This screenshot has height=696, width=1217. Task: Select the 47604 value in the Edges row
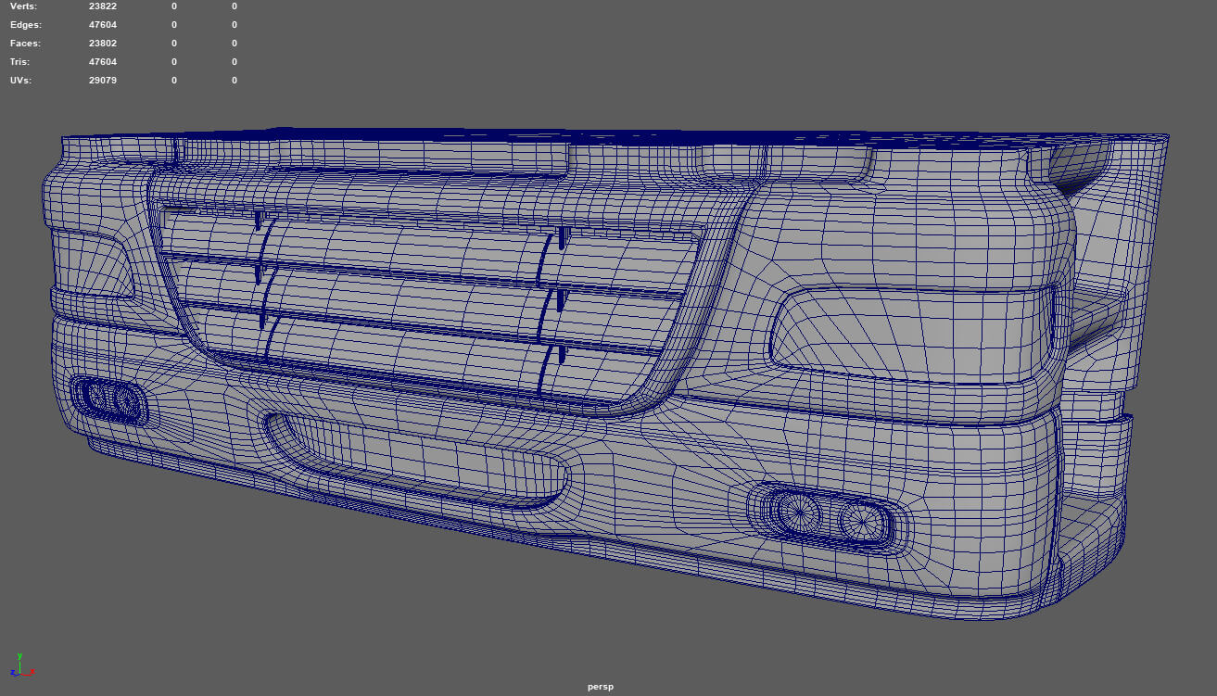pos(103,25)
